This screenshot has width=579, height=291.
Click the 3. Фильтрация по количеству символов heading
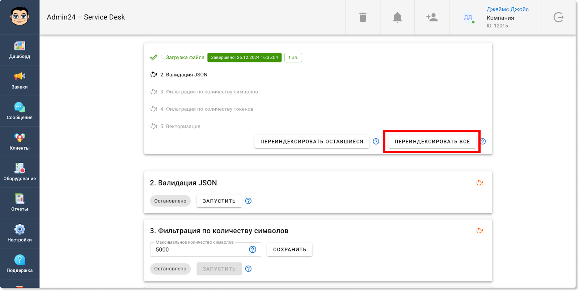tap(219, 231)
